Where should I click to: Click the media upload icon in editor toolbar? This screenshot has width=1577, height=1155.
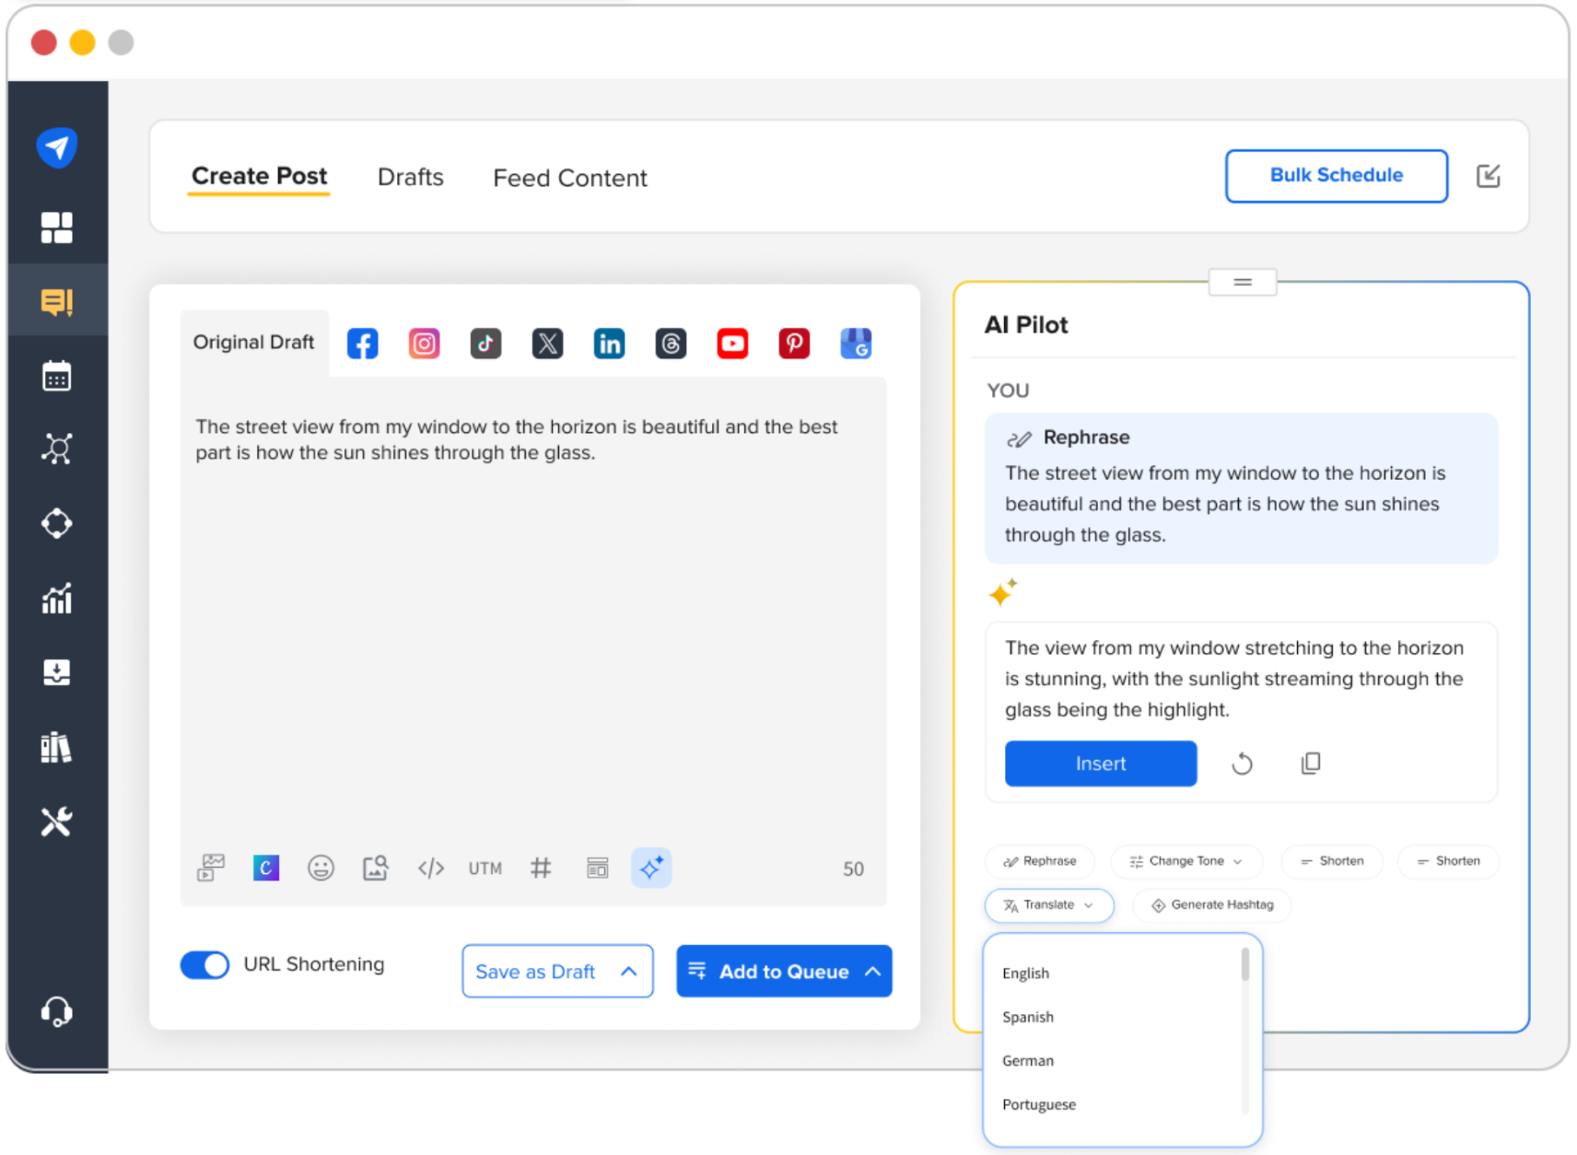click(x=211, y=868)
